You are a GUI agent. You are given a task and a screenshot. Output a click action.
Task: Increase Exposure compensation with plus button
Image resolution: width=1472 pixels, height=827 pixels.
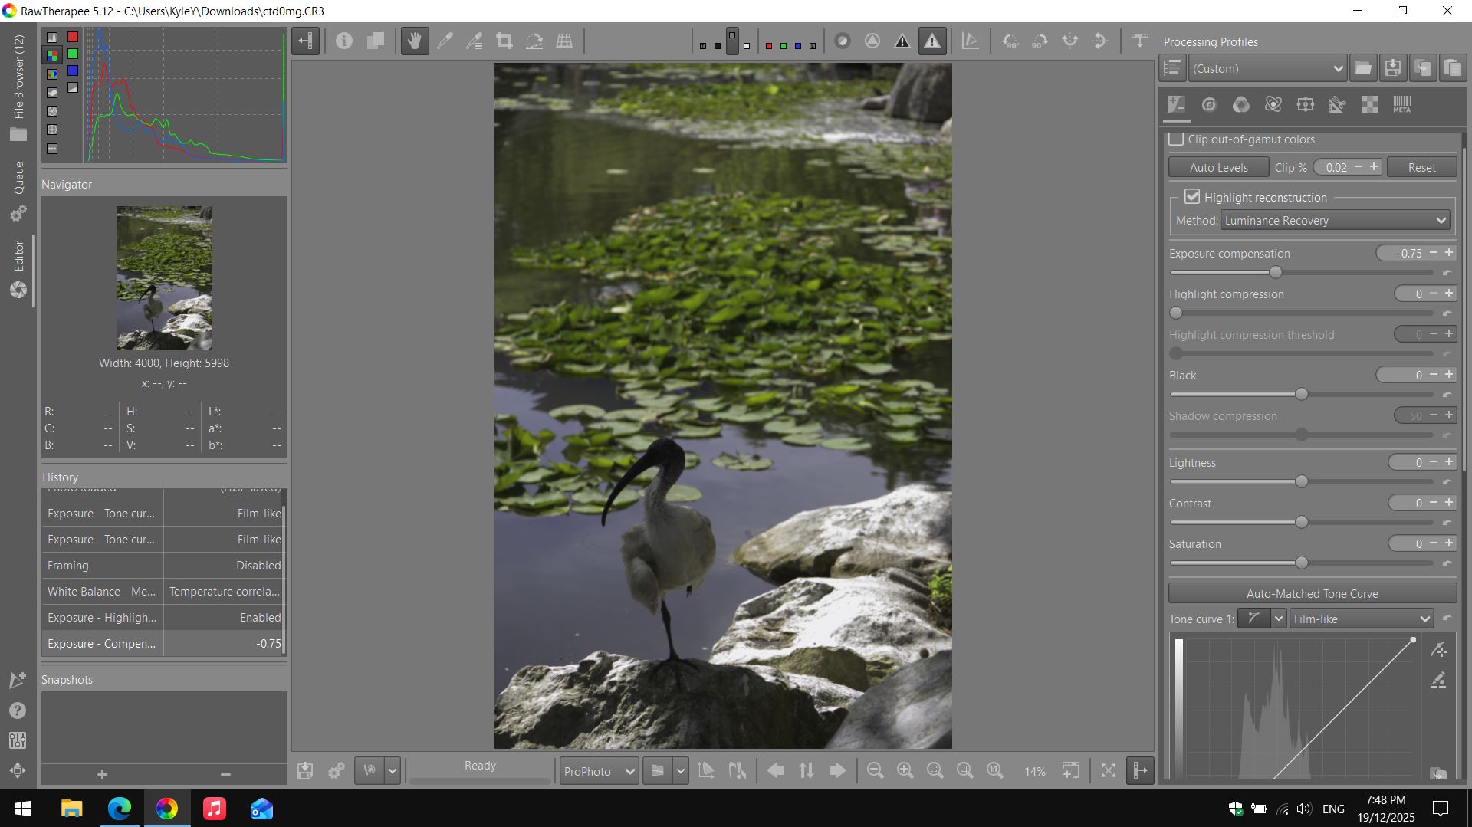pyautogui.click(x=1449, y=252)
